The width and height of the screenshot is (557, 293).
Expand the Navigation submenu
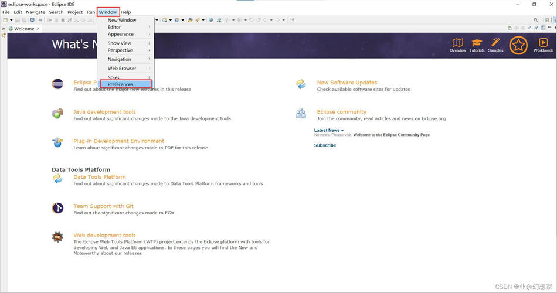coord(125,59)
